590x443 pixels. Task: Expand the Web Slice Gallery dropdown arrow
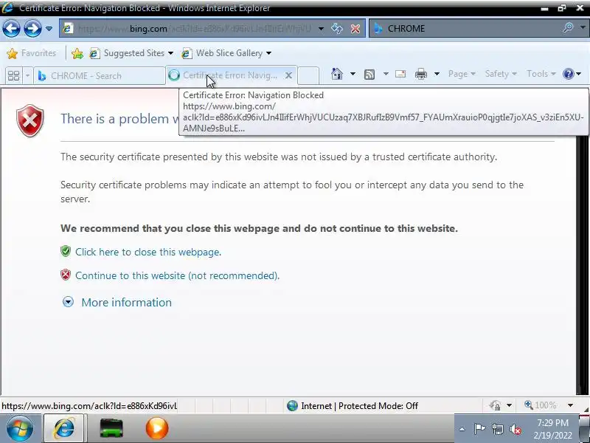coord(268,53)
